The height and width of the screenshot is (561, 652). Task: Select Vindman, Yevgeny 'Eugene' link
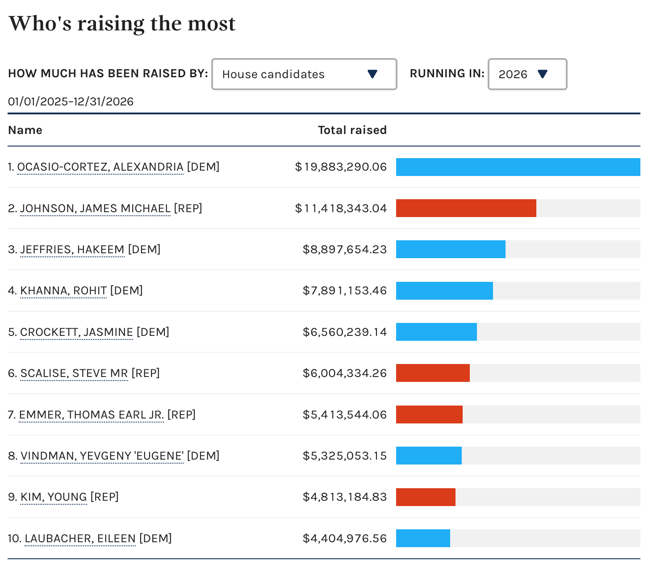(102, 456)
